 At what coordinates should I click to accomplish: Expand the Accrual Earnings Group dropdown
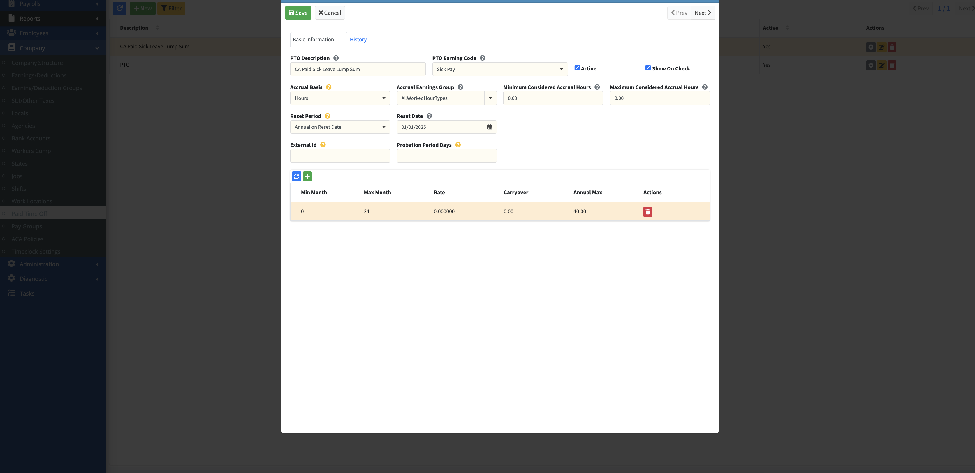tap(490, 98)
